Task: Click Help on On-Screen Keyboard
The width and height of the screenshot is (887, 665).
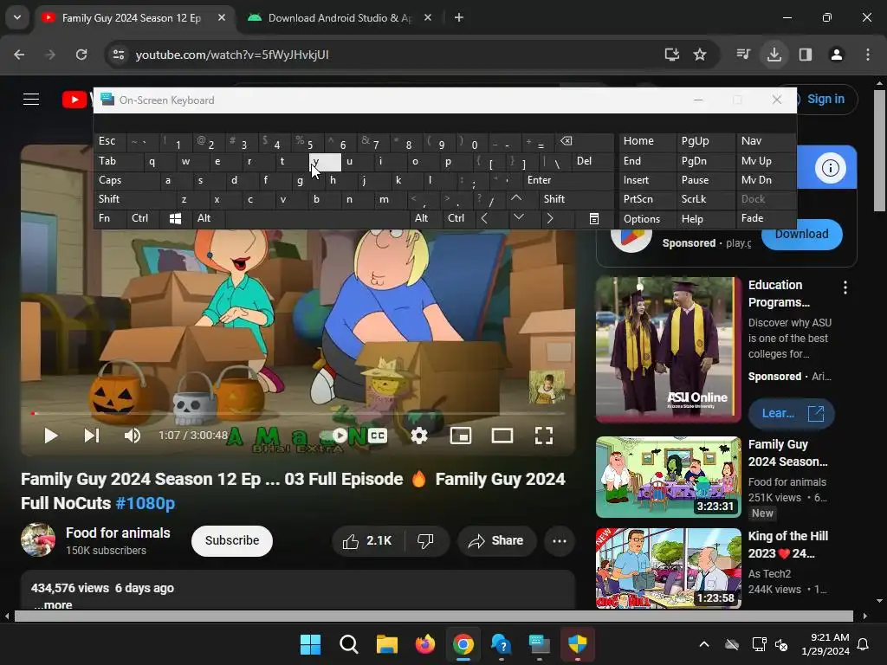Action: [705, 219]
